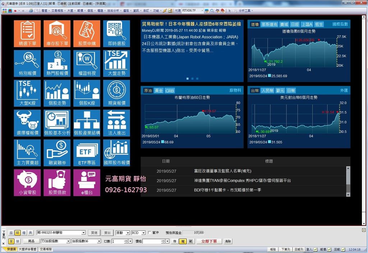Open the 大盤K線 chart tile
This screenshot has width=368, height=253.
(27, 93)
